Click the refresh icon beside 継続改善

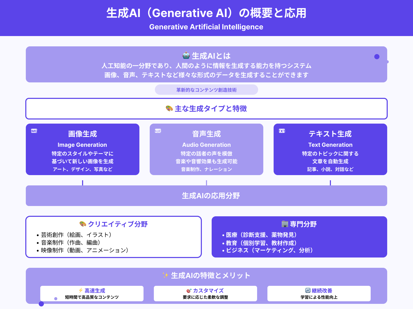[308, 290]
